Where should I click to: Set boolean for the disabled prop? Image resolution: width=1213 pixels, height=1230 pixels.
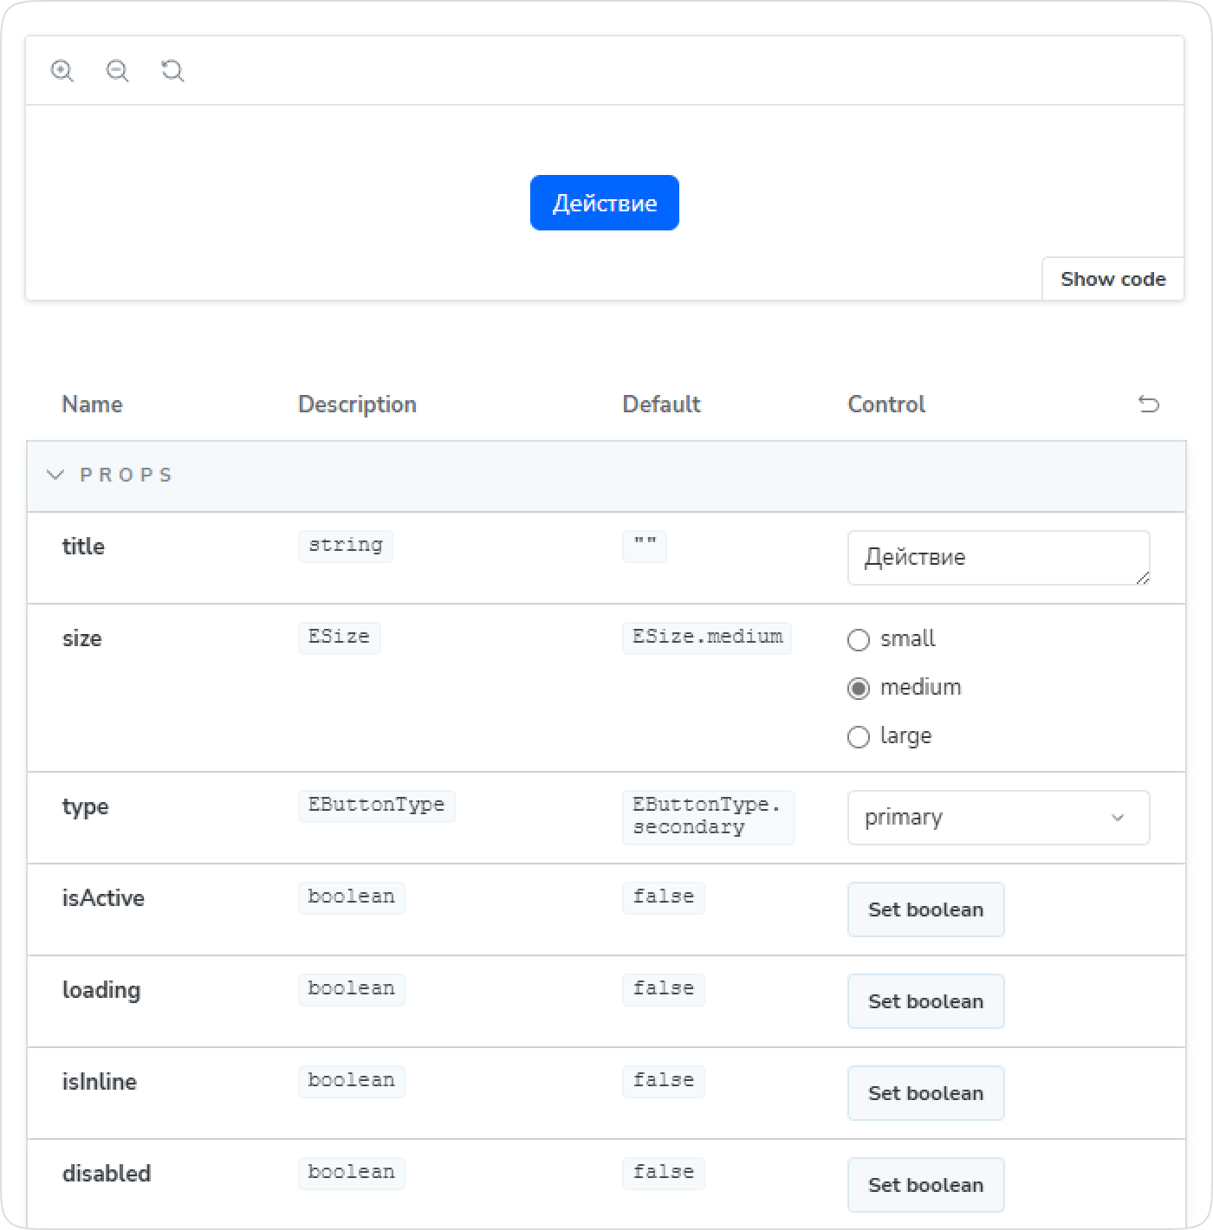[x=925, y=1185]
